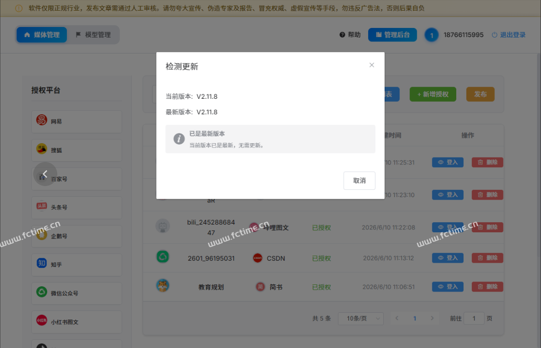Open the 10条/页 page size dropdown
Viewport: 541px width, 348px height.
(x=361, y=318)
